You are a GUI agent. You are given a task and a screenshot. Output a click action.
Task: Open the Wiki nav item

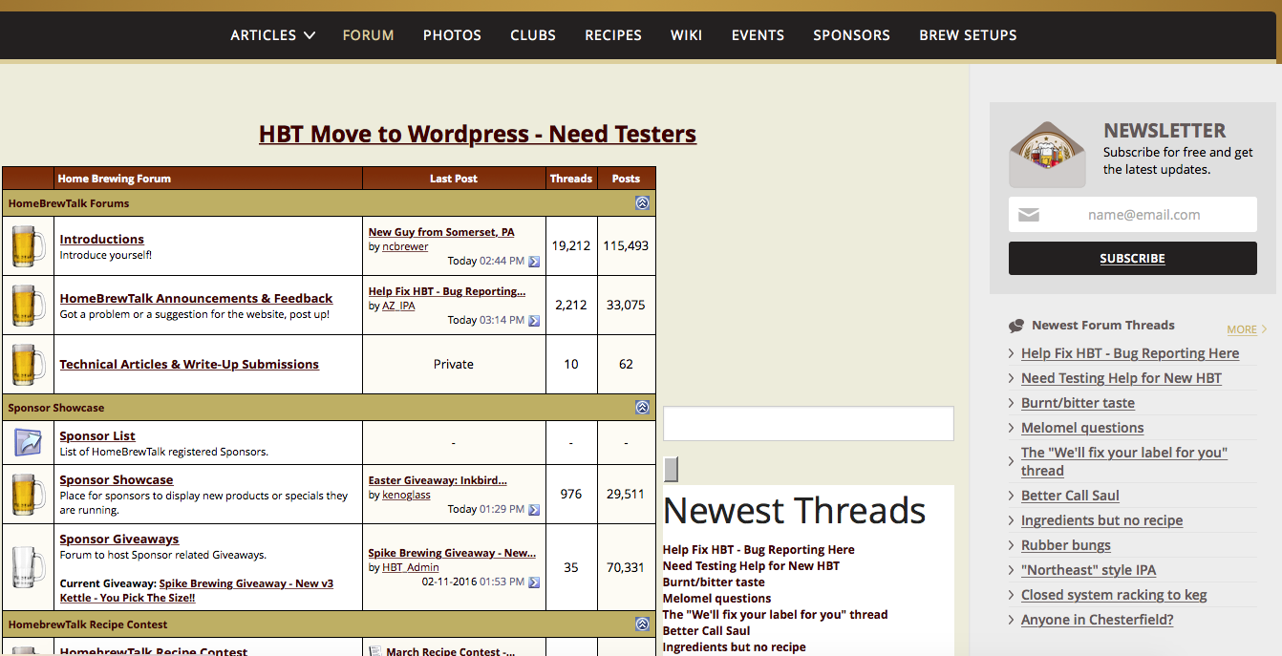tap(686, 35)
